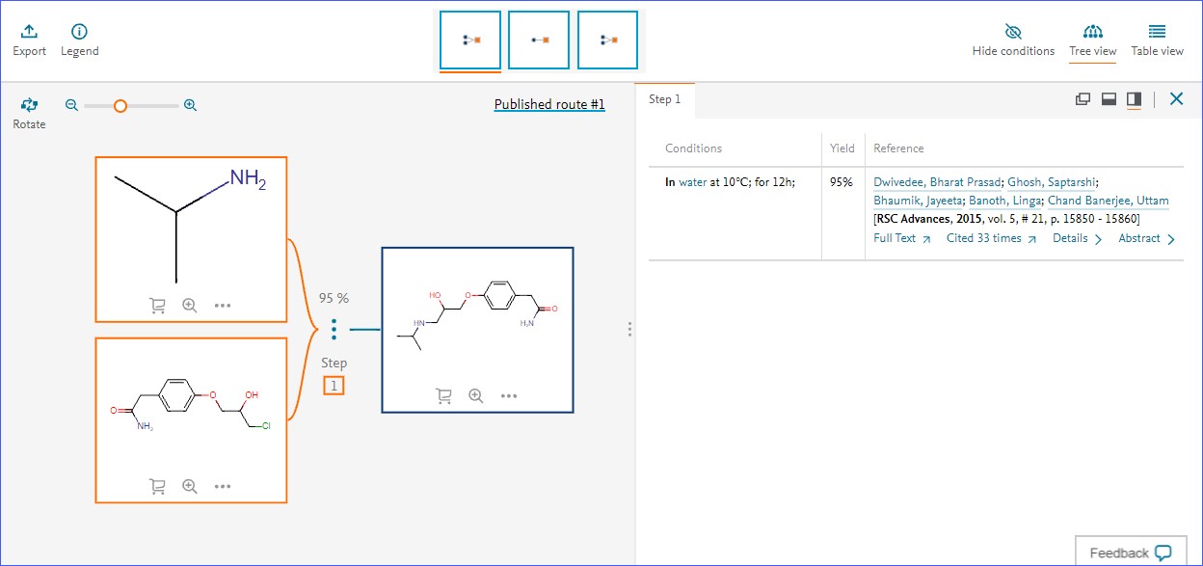The width and height of the screenshot is (1203, 566).
Task: Toggle Hide conditions
Action: pos(1013,40)
